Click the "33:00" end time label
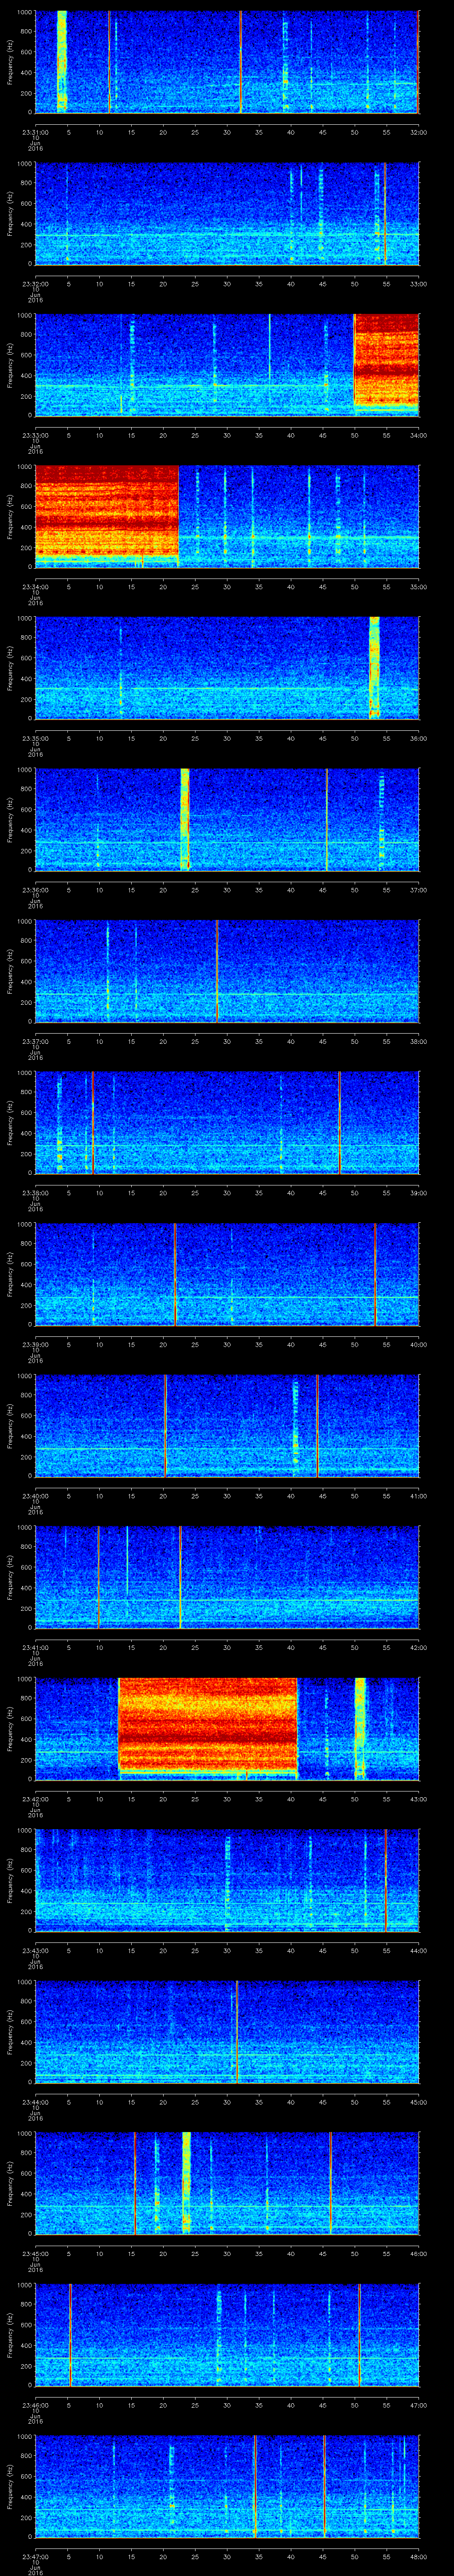This screenshot has width=454, height=2576. click(418, 284)
